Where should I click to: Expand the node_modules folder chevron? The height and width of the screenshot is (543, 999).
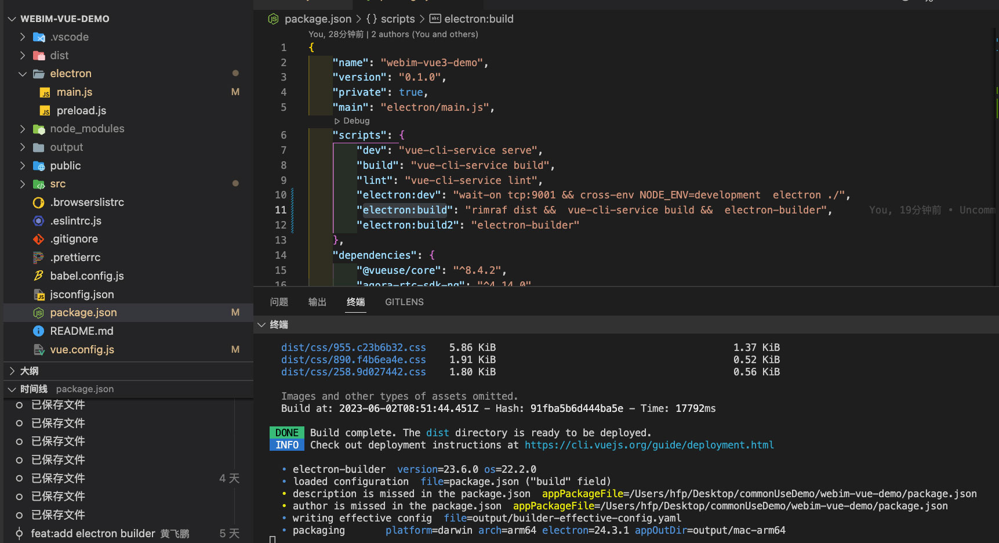pyautogui.click(x=23, y=129)
